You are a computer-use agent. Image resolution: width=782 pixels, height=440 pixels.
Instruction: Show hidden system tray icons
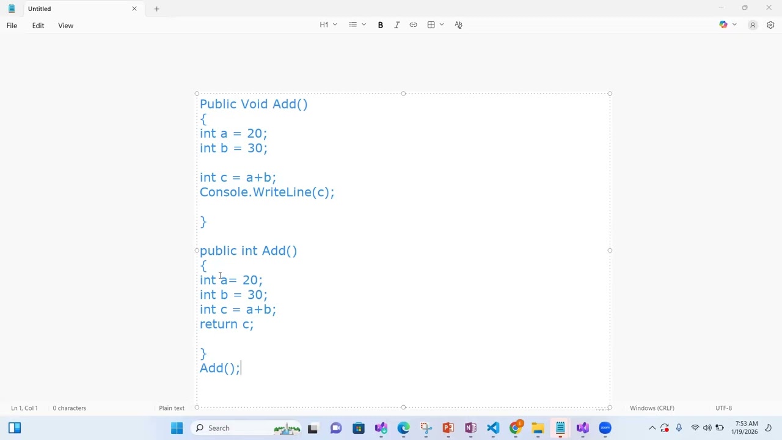coord(652,428)
